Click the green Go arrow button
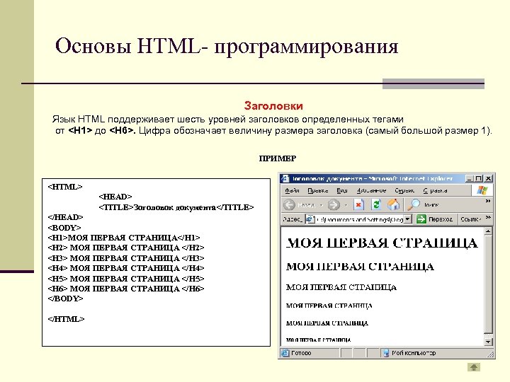Screen dimensions: 510x382 421,219
